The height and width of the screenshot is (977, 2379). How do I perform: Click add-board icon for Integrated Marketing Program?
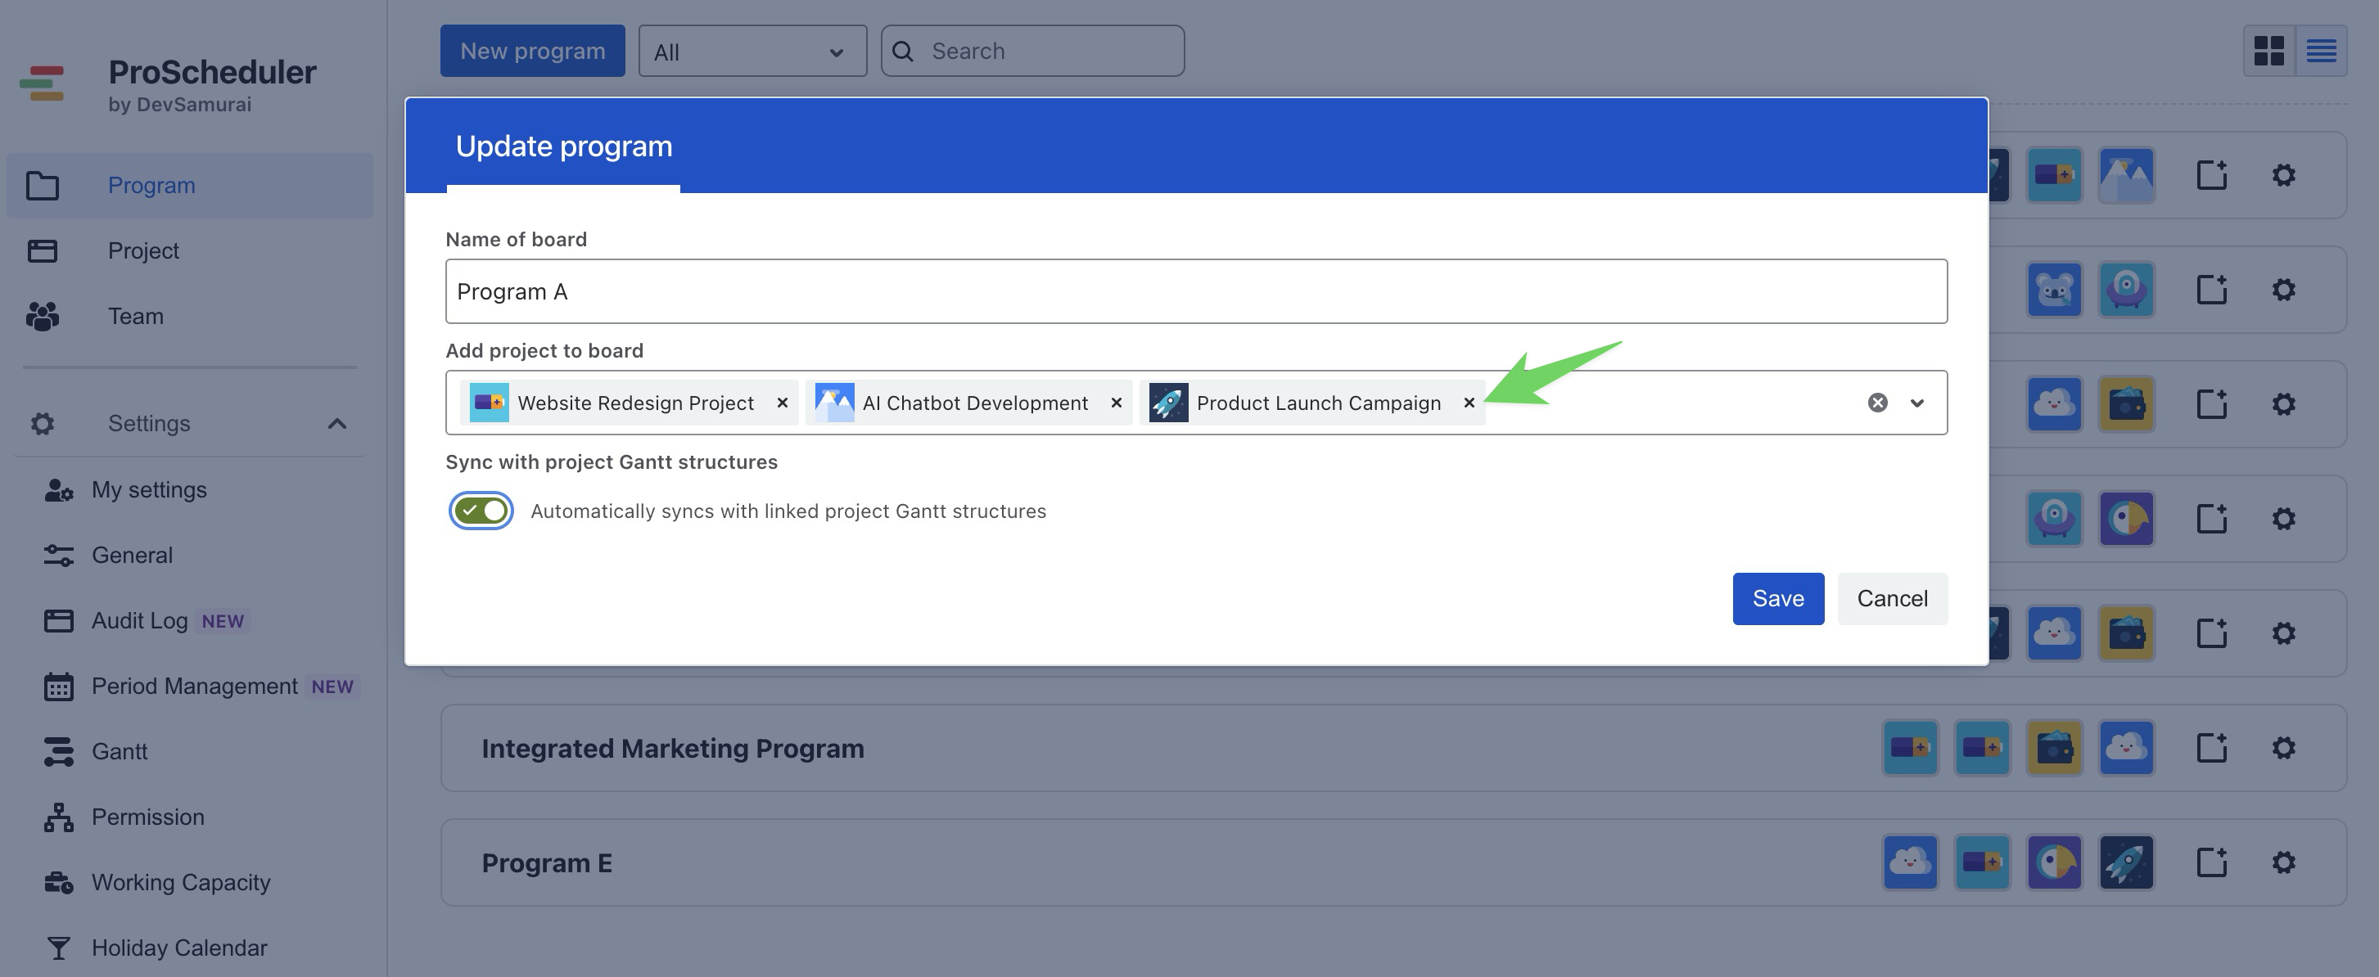[2211, 748]
